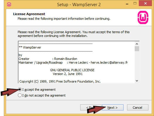Maximize the Setup window

pyautogui.click(x=135, y=3)
